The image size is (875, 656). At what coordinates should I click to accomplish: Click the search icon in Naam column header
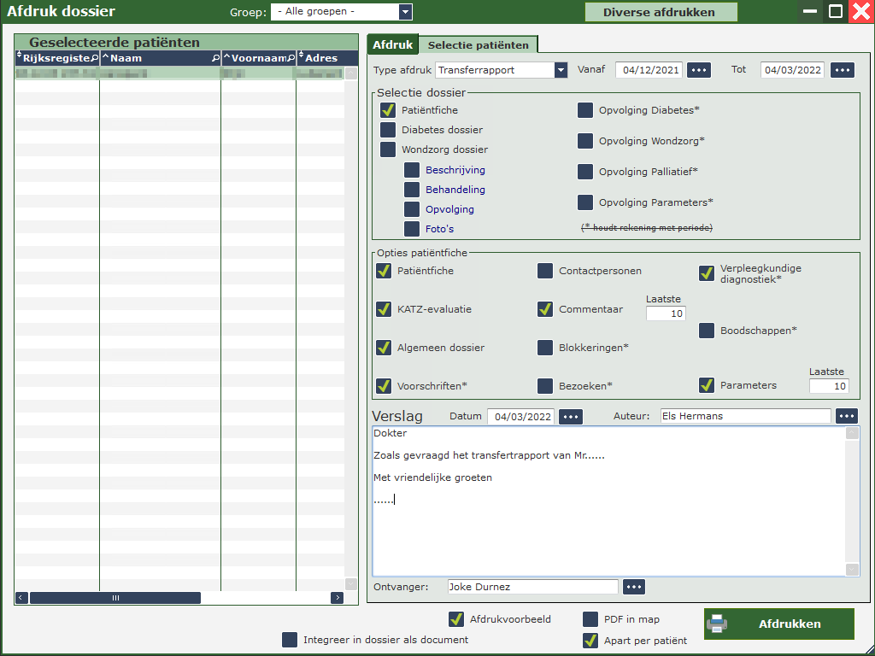pyautogui.click(x=215, y=58)
